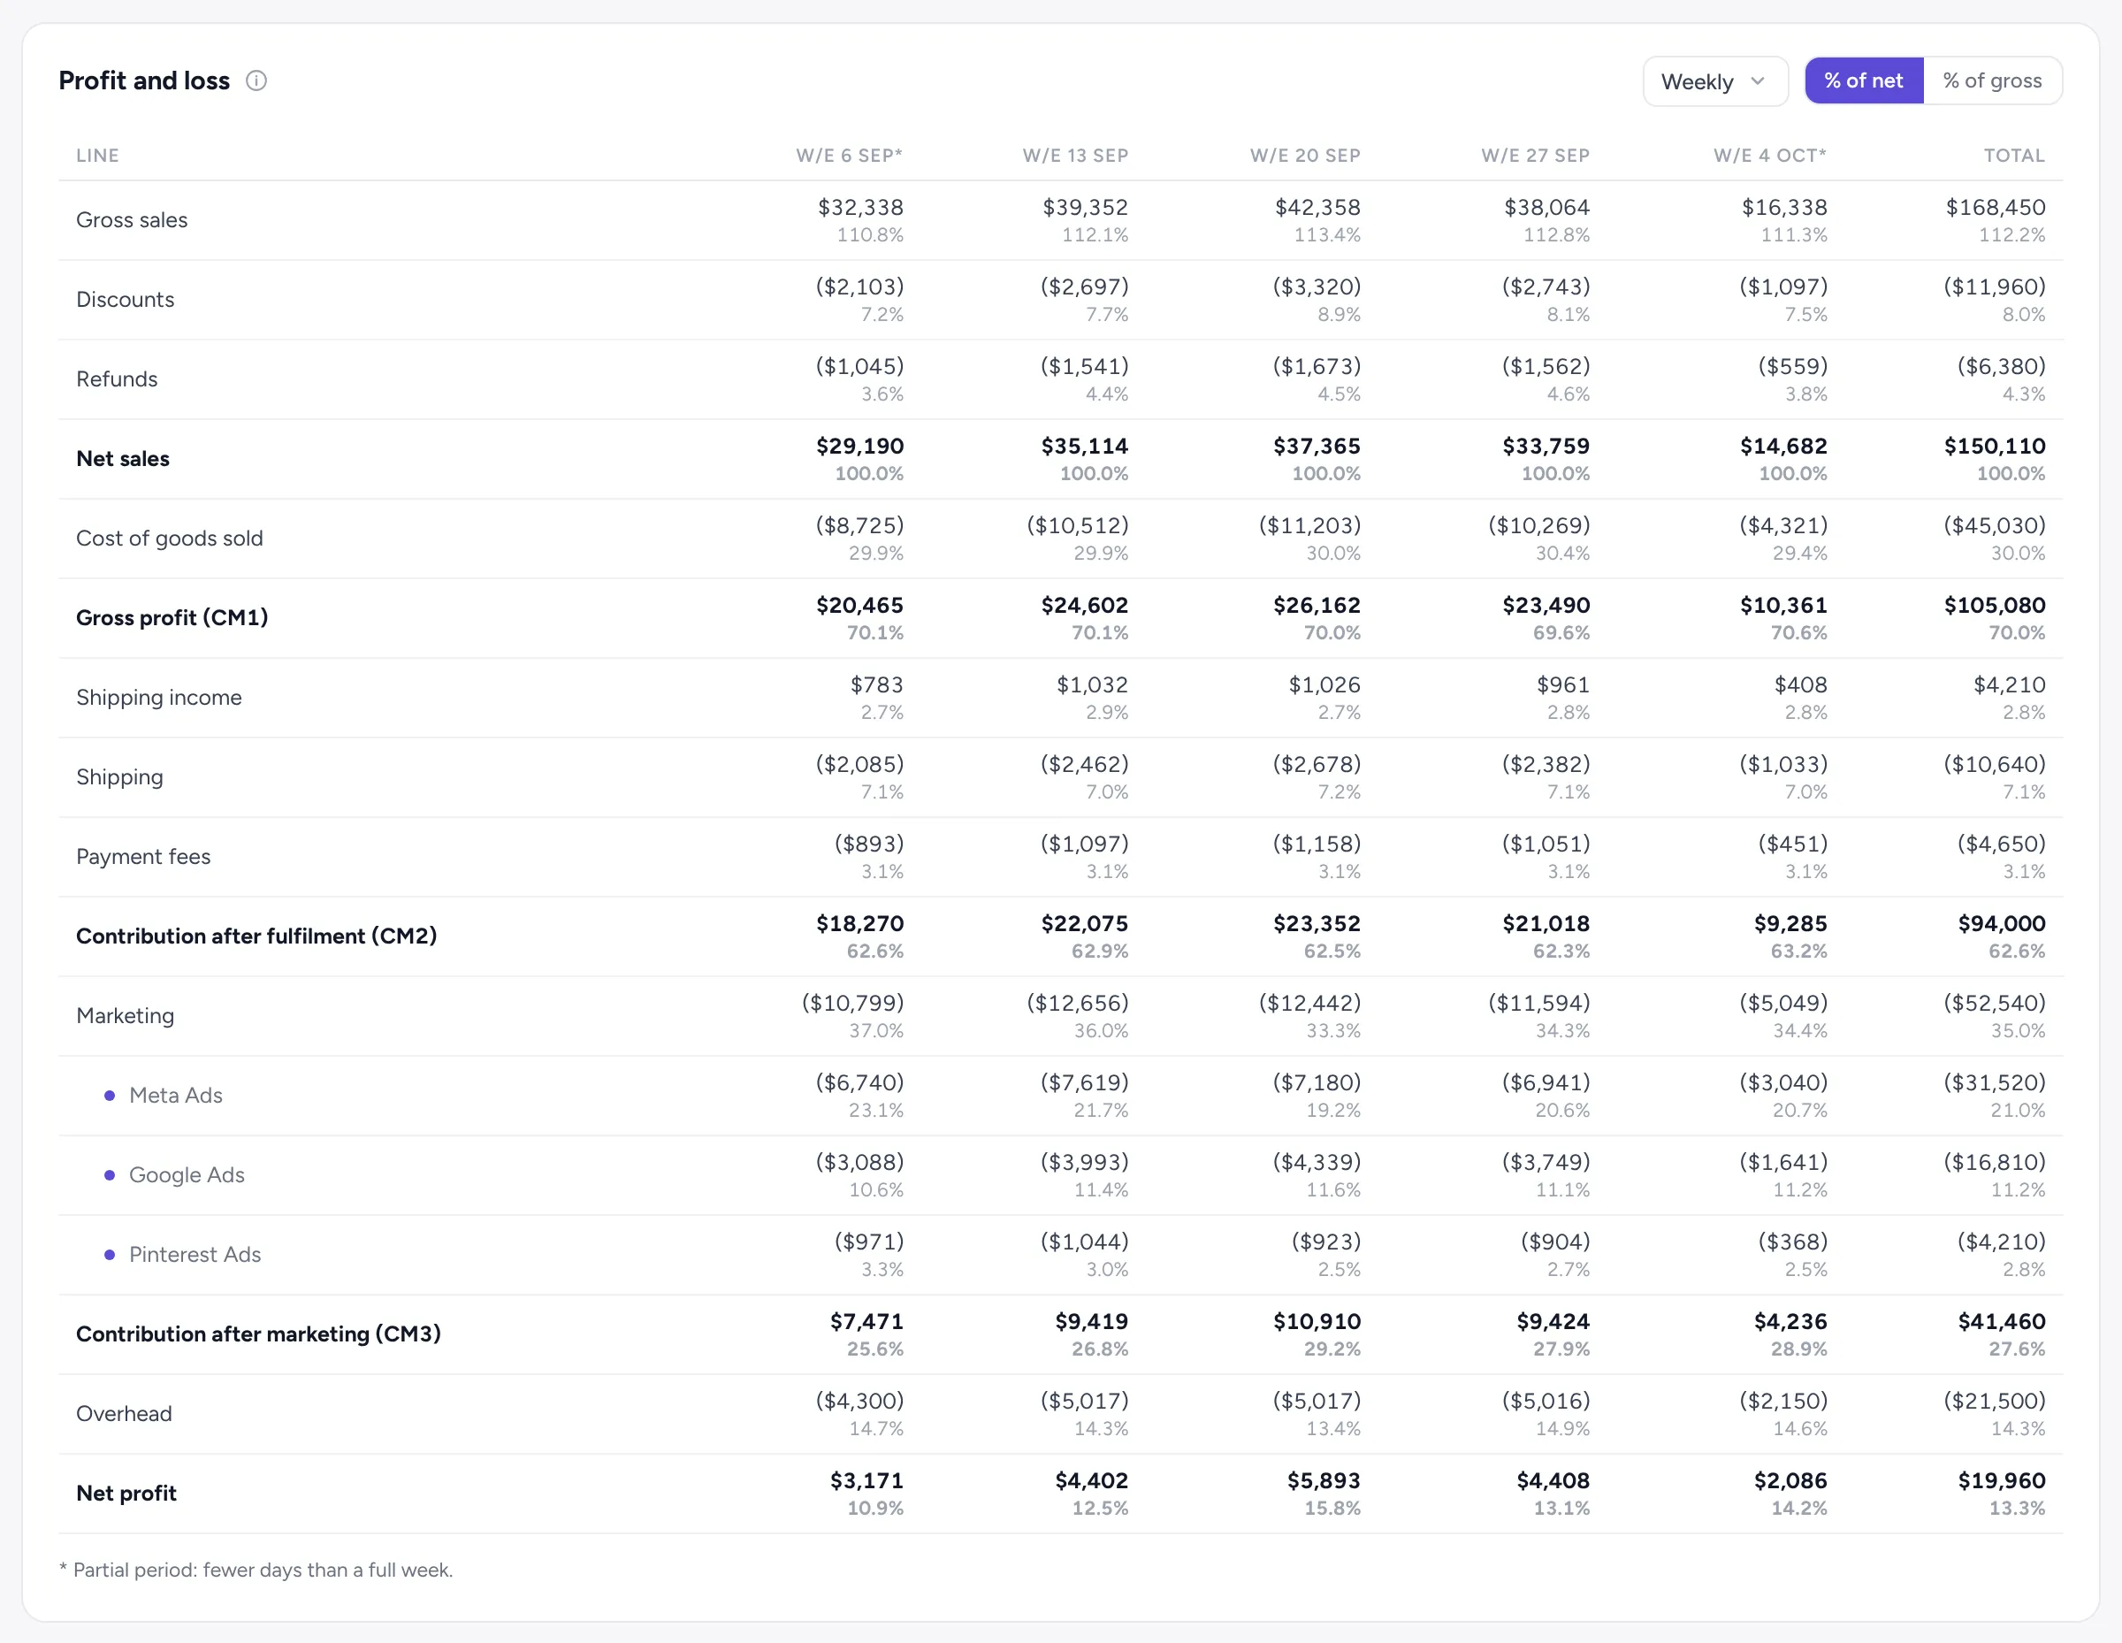
Task: Select the Pinterest Ads sub-row label
Action: pos(195,1256)
